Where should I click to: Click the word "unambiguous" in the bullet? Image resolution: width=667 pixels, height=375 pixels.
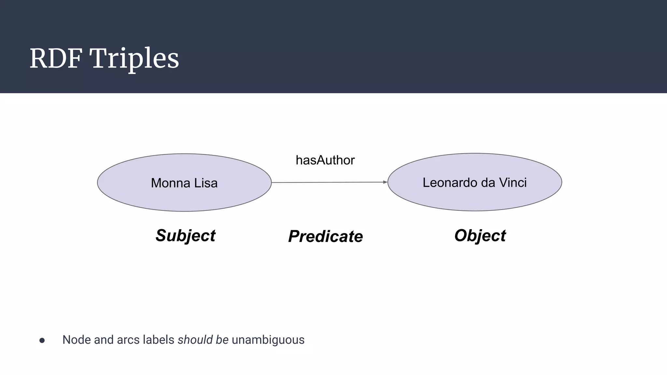[x=268, y=340]
